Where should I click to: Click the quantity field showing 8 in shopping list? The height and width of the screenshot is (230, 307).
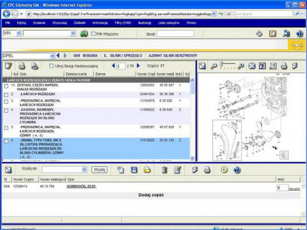(x=282, y=188)
